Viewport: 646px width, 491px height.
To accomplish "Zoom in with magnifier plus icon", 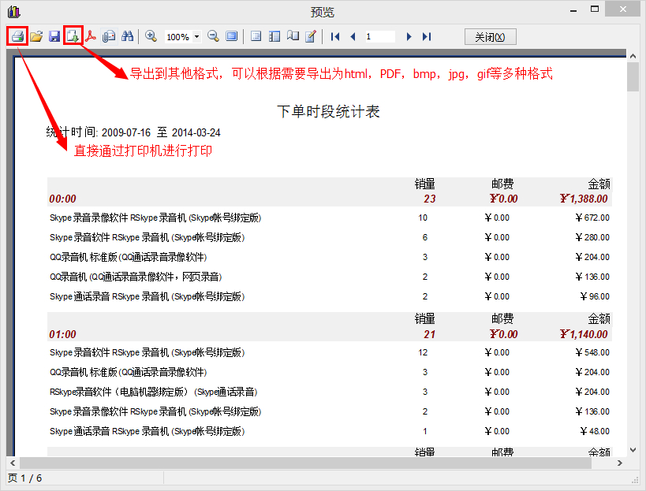I will pyautogui.click(x=151, y=36).
